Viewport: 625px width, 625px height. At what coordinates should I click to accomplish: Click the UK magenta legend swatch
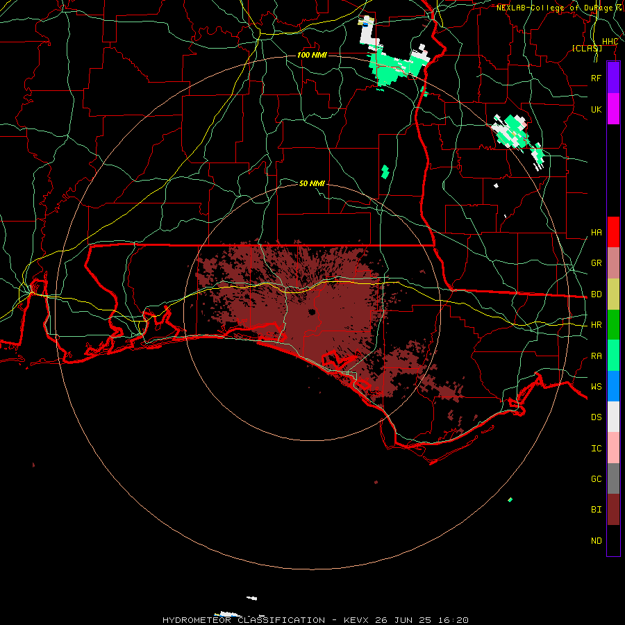click(x=613, y=109)
